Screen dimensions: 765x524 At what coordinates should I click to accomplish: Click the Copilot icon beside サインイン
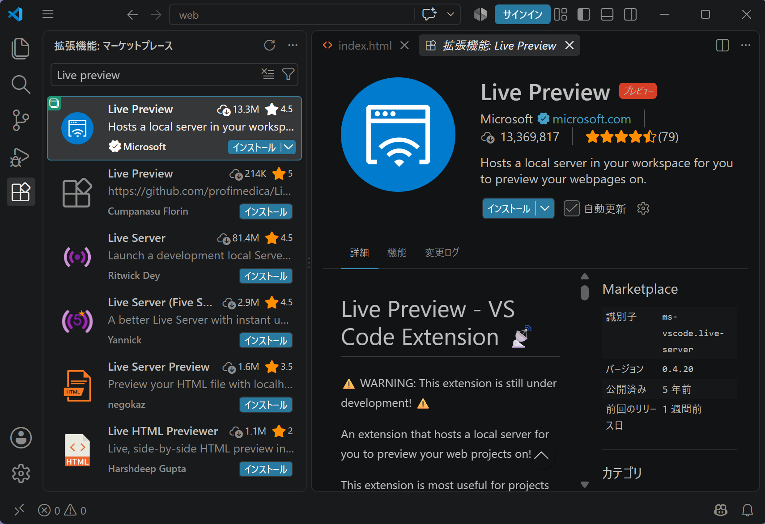pos(480,14)
